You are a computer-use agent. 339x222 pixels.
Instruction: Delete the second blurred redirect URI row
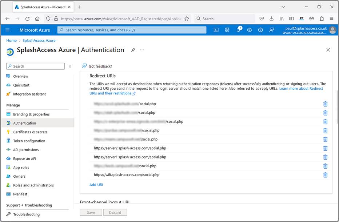click(325, 113)
